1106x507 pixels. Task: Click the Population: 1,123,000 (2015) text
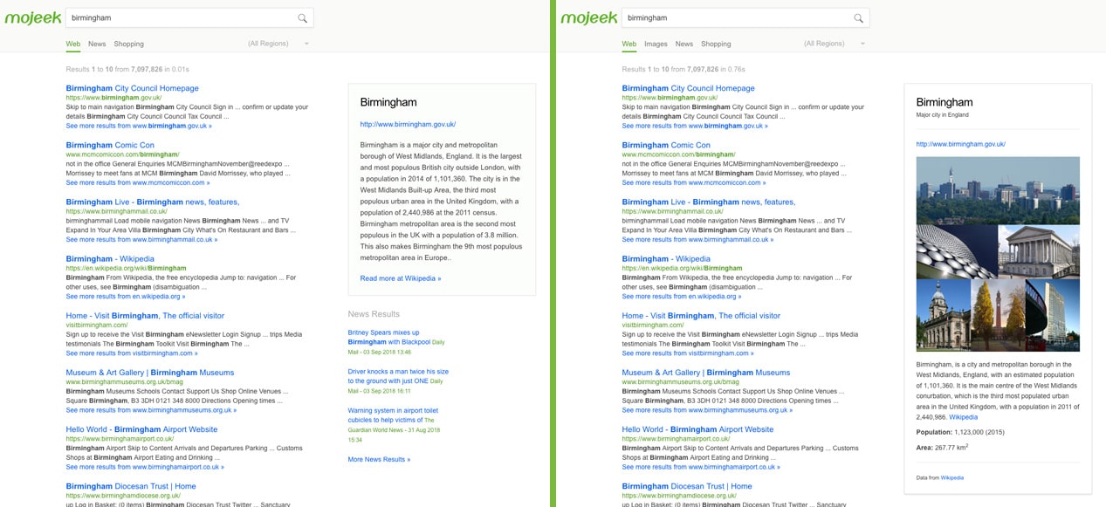click(959, 432)
